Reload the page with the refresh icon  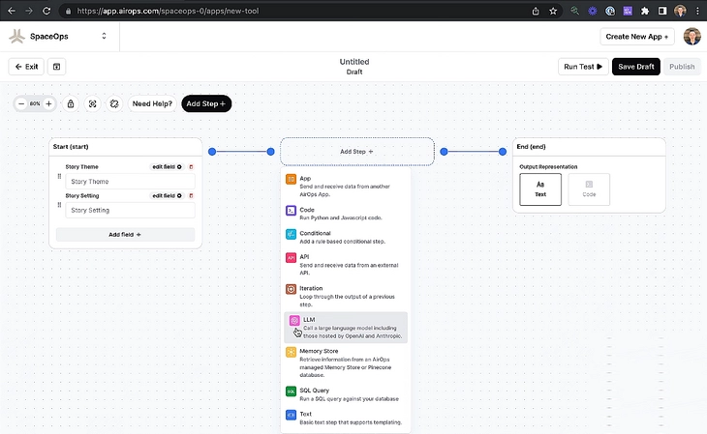point(46,11)
